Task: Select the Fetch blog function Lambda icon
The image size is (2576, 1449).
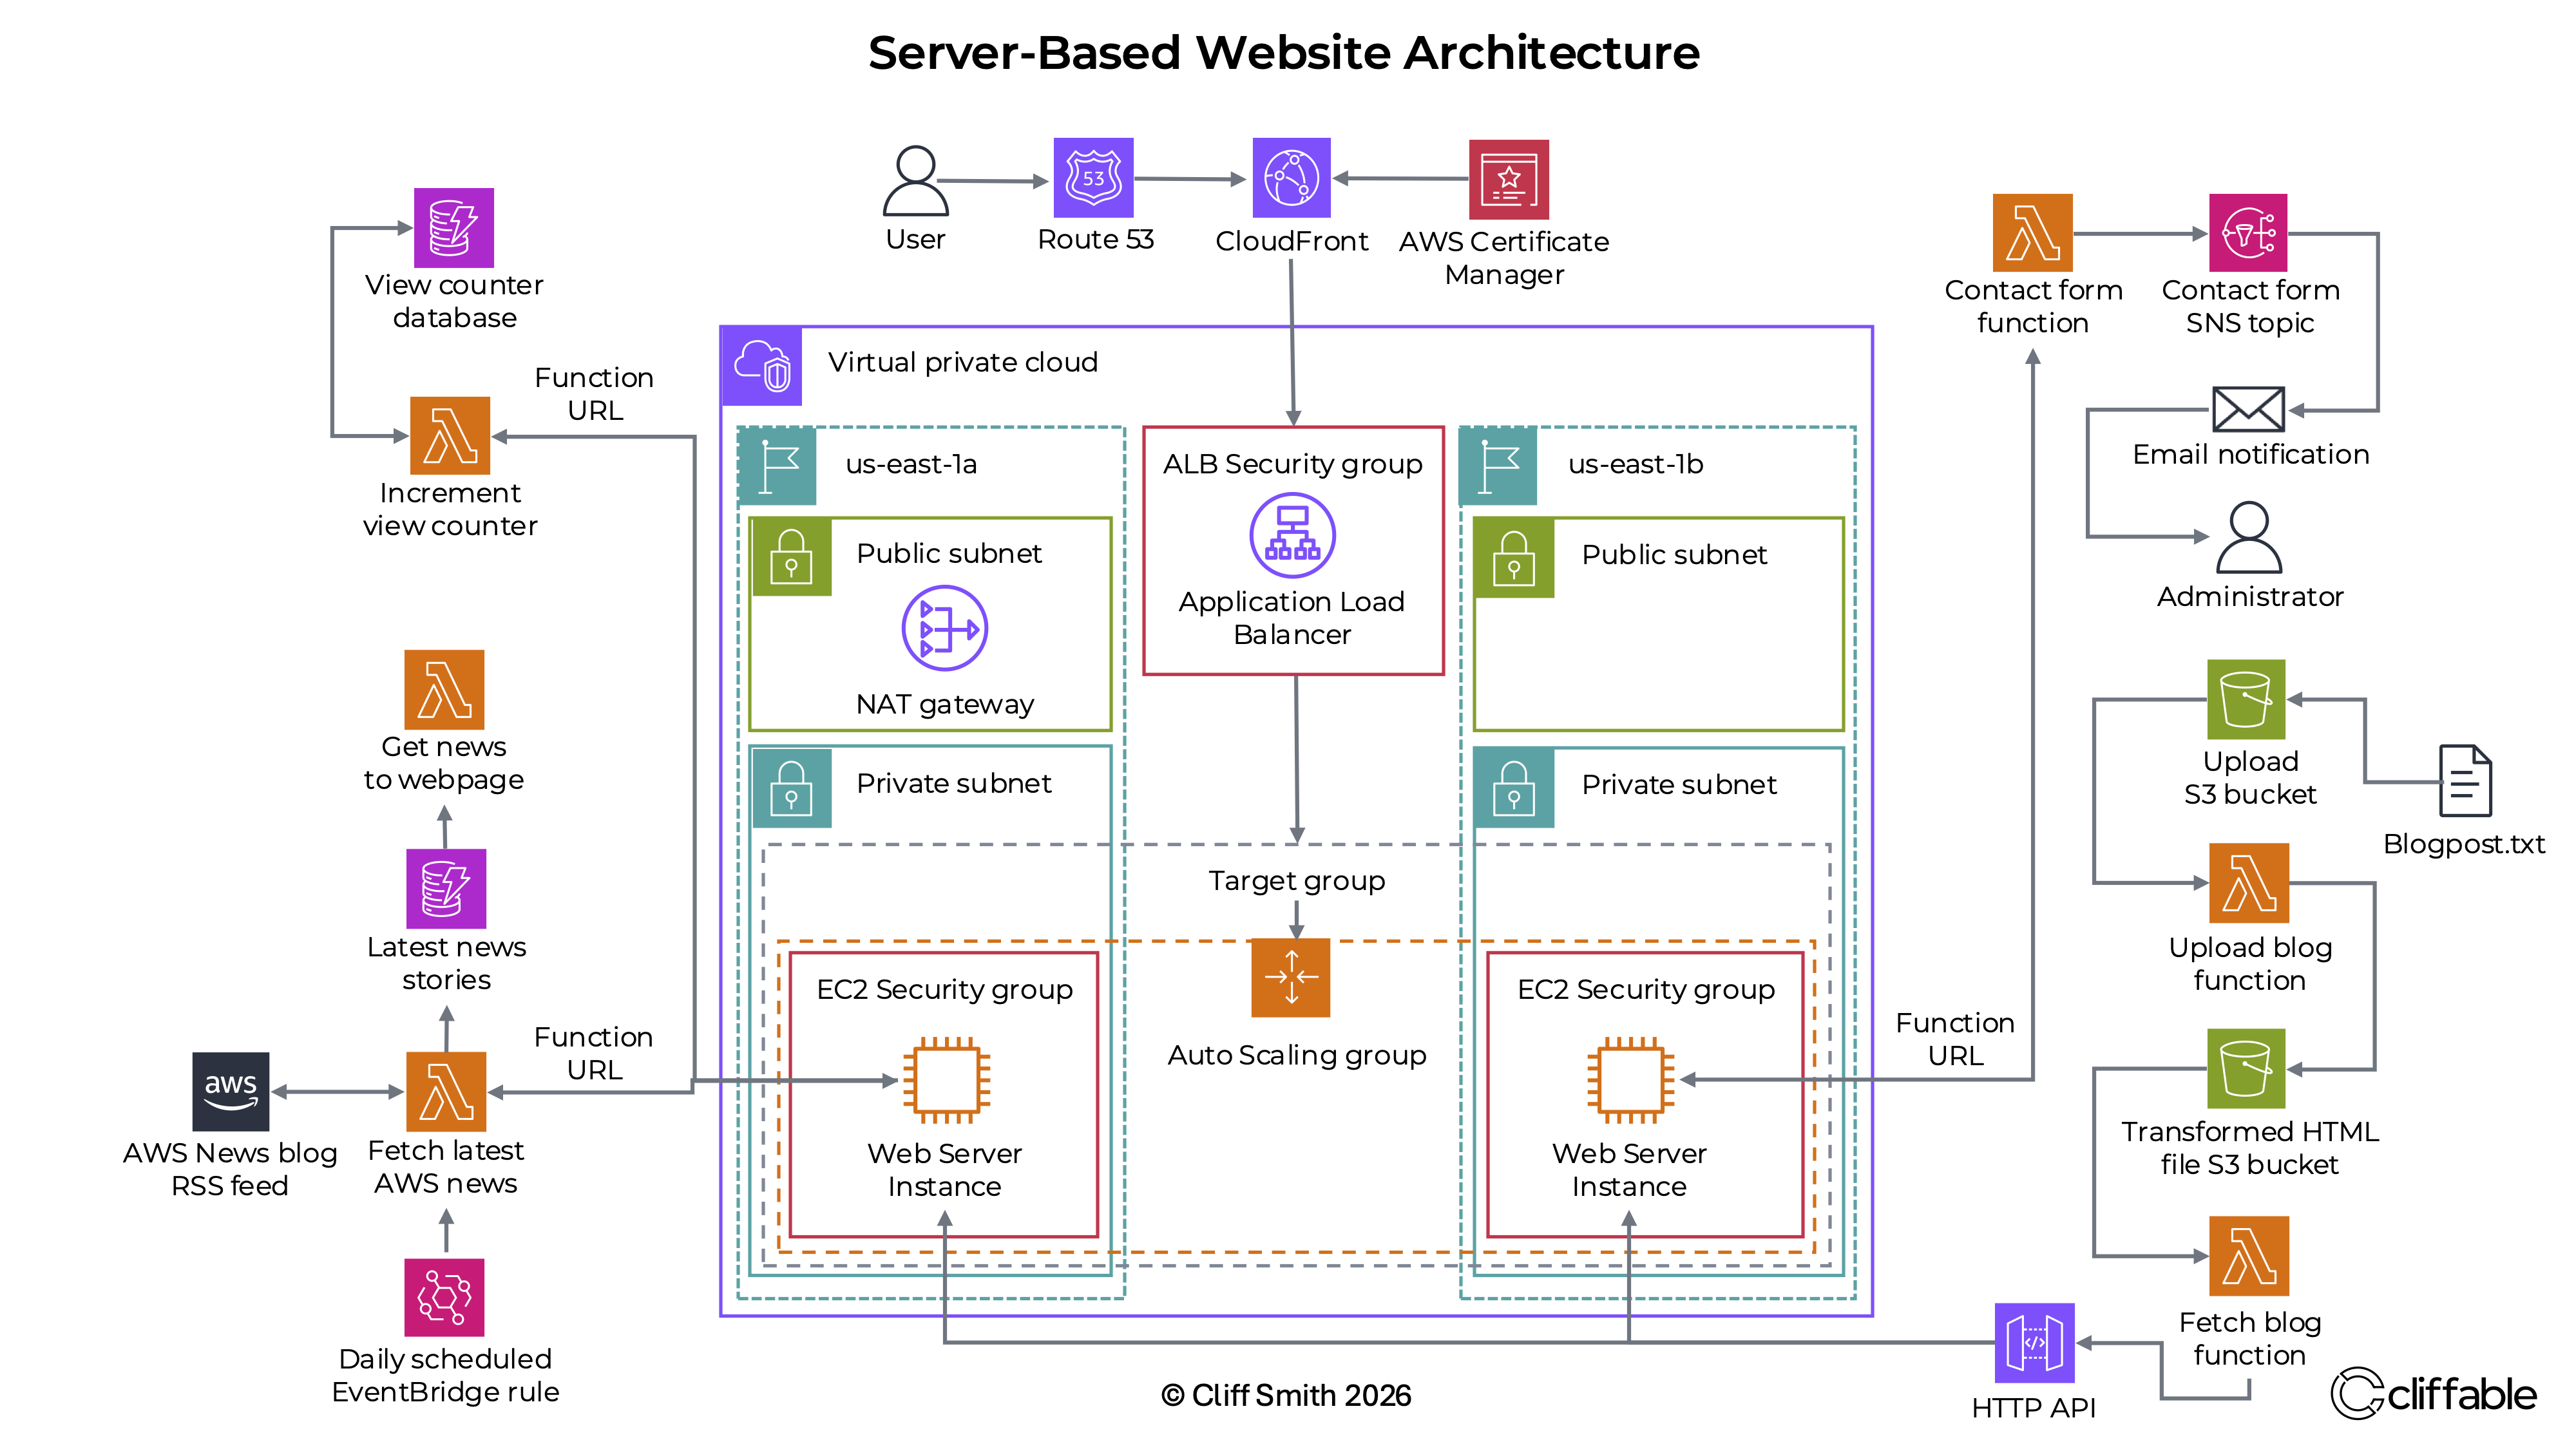Action: coord(2249,1256)
